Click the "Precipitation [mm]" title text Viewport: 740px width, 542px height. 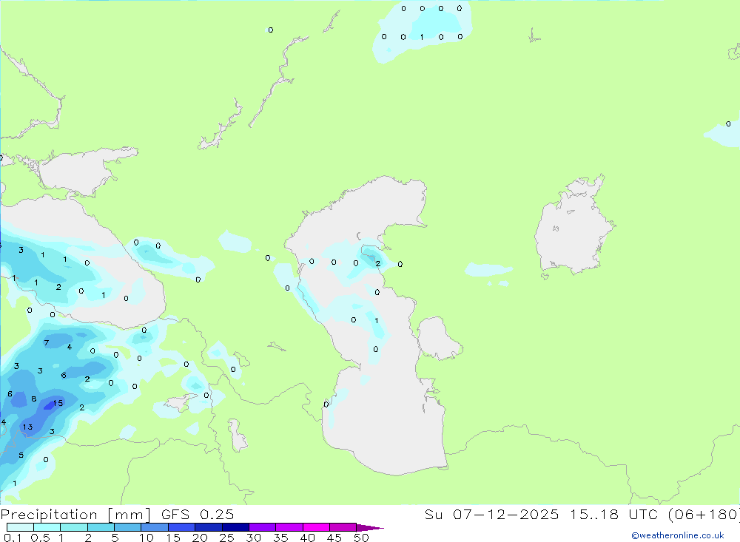pyautogui.click(x=75, y=515)
